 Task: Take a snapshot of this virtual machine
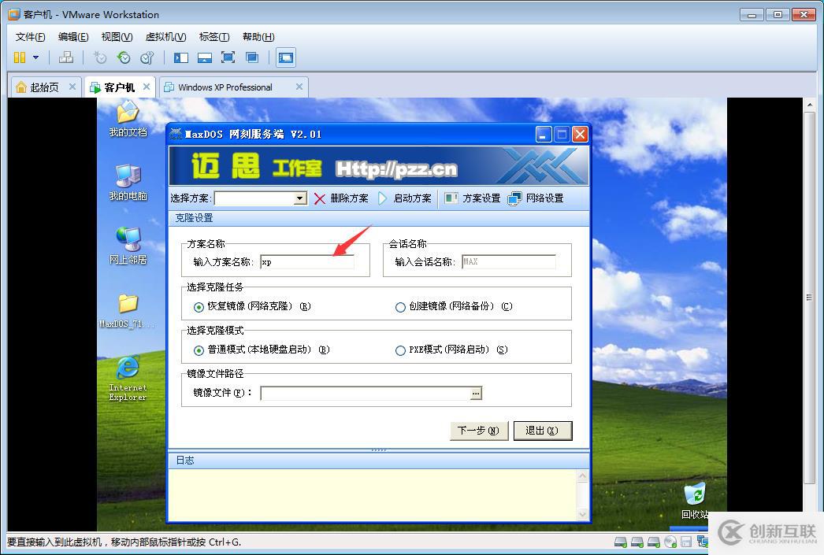pyautogui.click(x=100, y=57)
